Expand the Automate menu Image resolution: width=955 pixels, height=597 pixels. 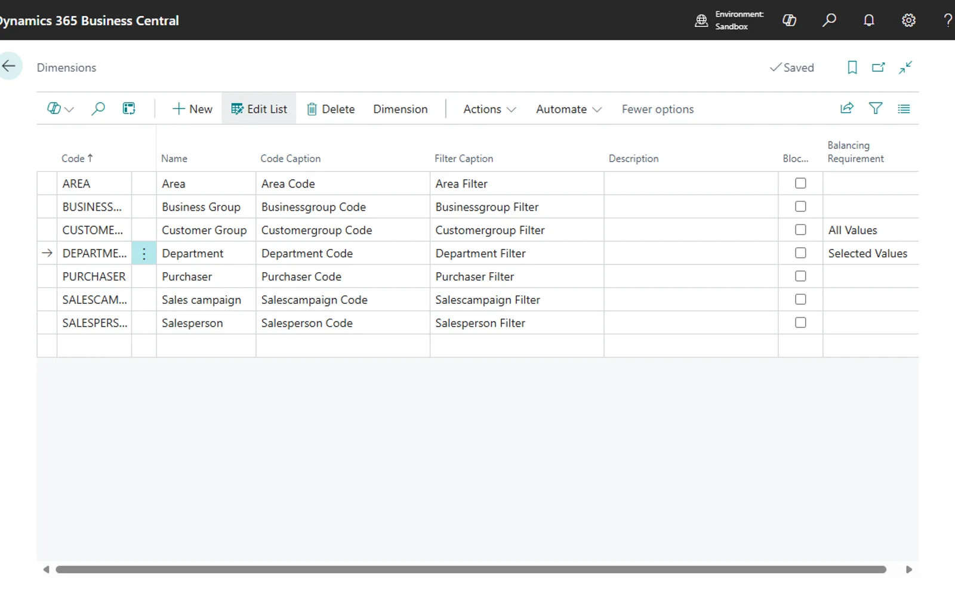coord(568,109)
